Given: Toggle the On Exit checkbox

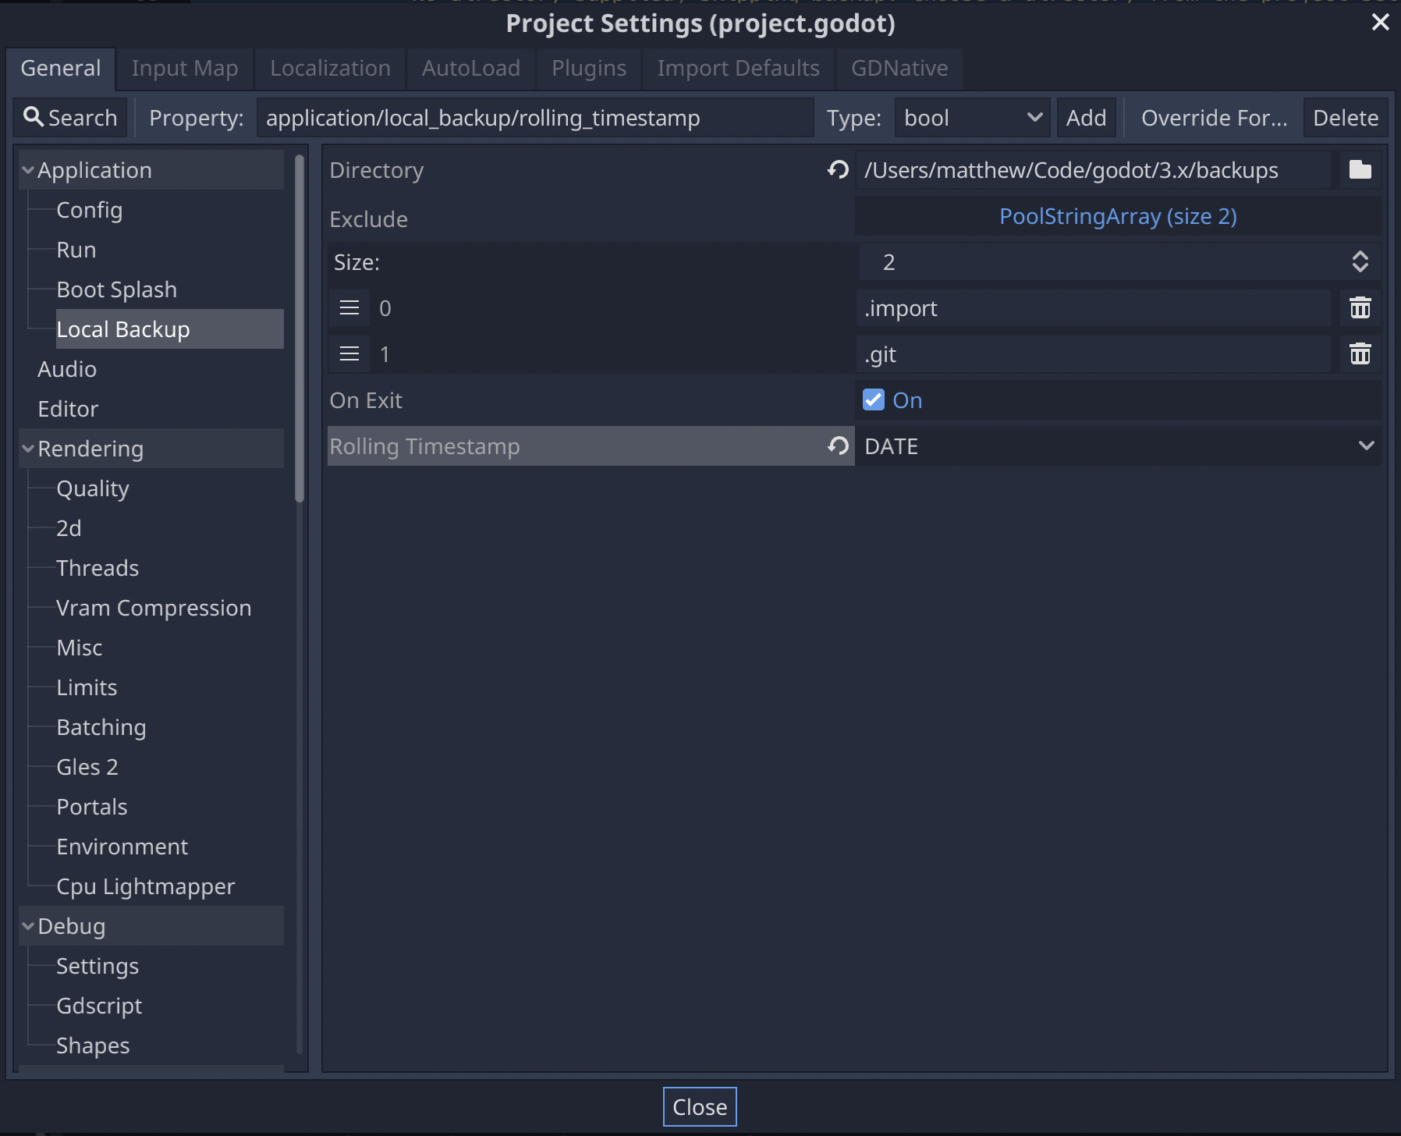Looking at the screenshot, I should (873, 400).
